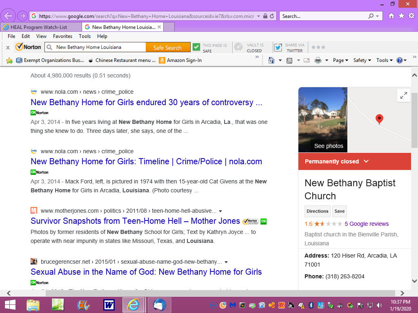Refresh the page using the address bar icon

click(x=272, y=16)
